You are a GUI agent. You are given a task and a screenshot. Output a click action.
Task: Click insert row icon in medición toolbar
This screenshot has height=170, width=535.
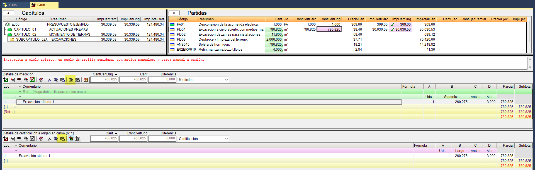coord(13,80)
